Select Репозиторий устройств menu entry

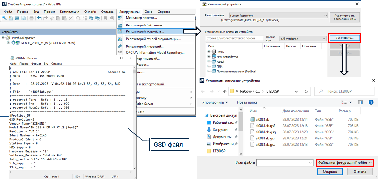tap(145, 31)
